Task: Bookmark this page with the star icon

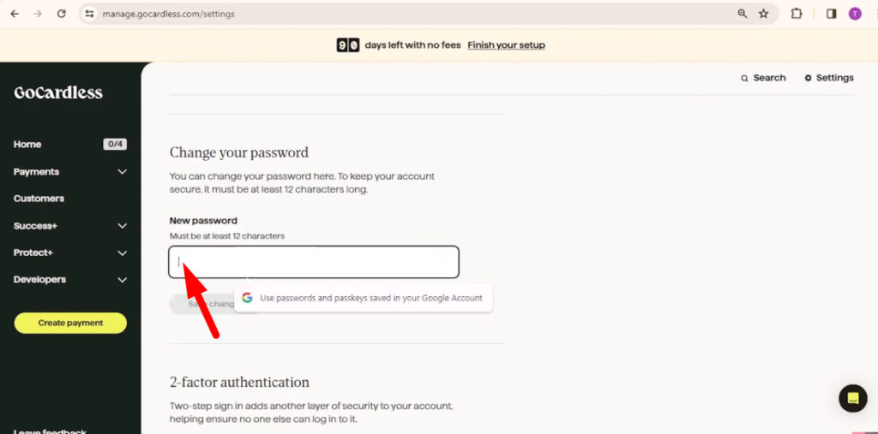Action: (x=764, y=14)
